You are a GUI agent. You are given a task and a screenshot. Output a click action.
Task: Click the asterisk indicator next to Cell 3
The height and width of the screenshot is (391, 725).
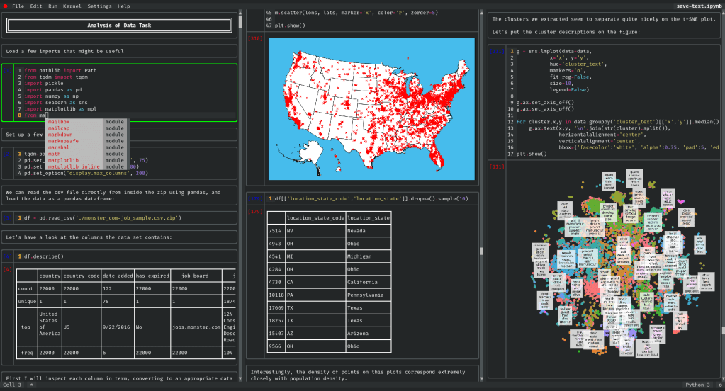point(31,385)
